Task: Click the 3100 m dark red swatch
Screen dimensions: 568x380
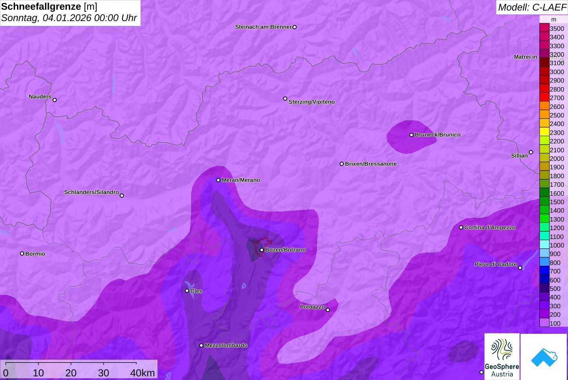Action: click(544, 62)
